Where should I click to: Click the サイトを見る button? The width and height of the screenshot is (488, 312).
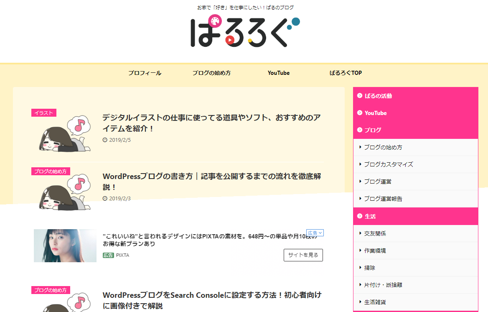coord(303,255)
